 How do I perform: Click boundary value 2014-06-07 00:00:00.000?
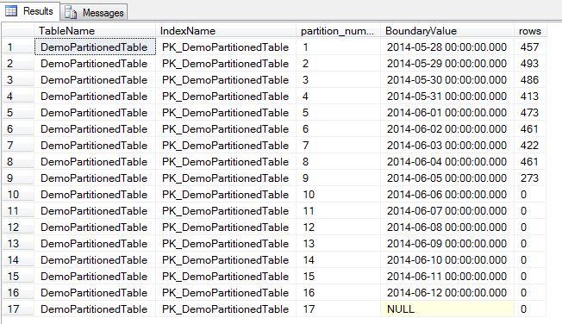[x=447, y=211]
